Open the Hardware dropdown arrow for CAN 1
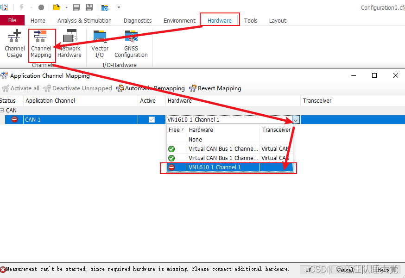This screenshot has width=405, height=278. (x=296, y=120)
